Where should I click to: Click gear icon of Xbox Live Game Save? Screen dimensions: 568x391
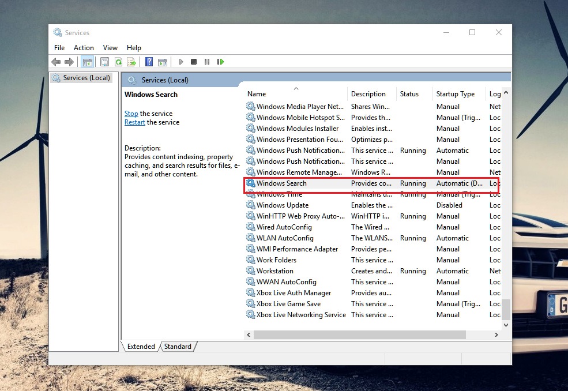(251, 303)
